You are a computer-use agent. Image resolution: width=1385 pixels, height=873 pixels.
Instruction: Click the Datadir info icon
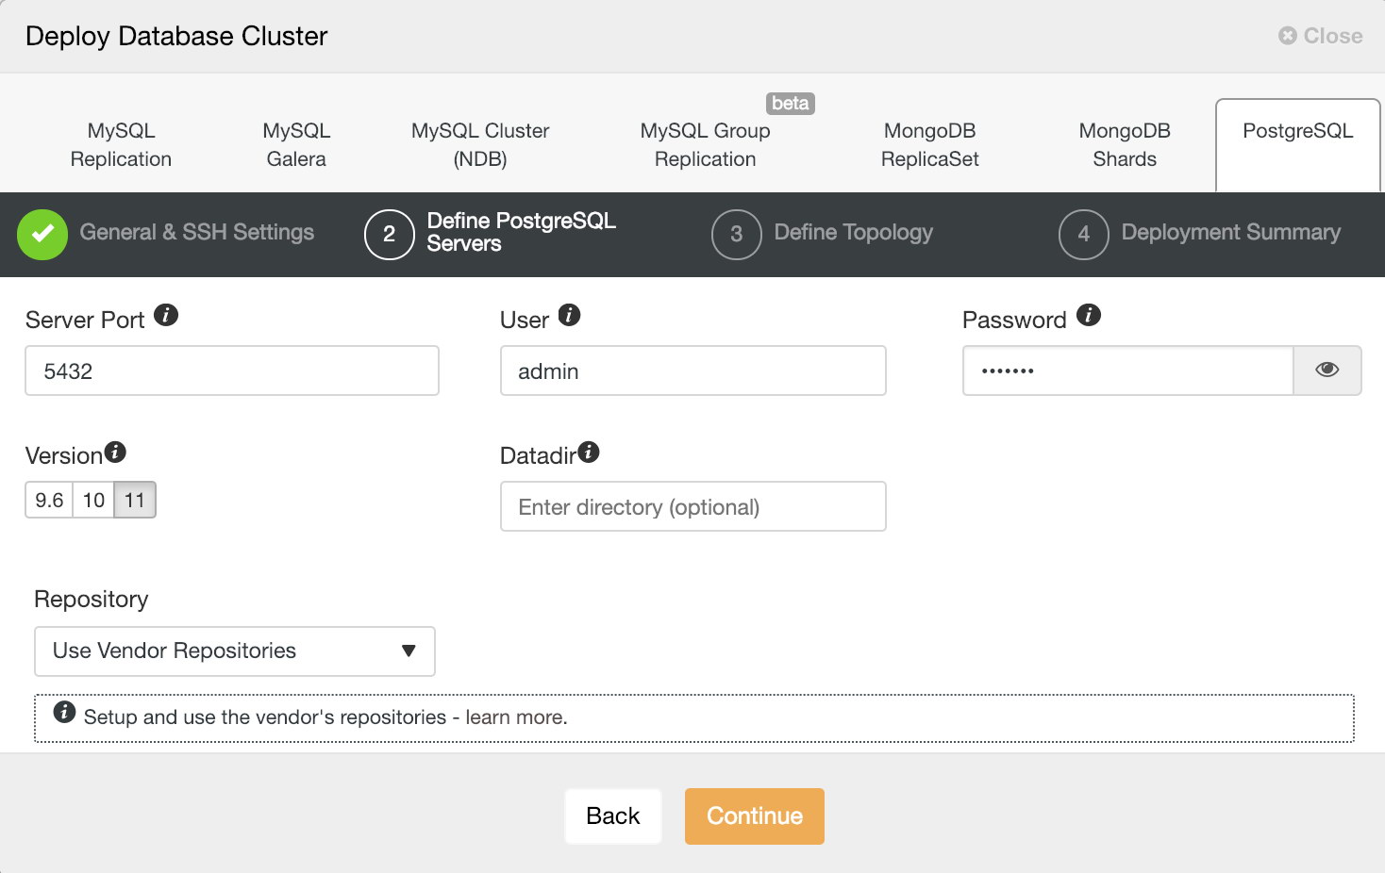589,452
